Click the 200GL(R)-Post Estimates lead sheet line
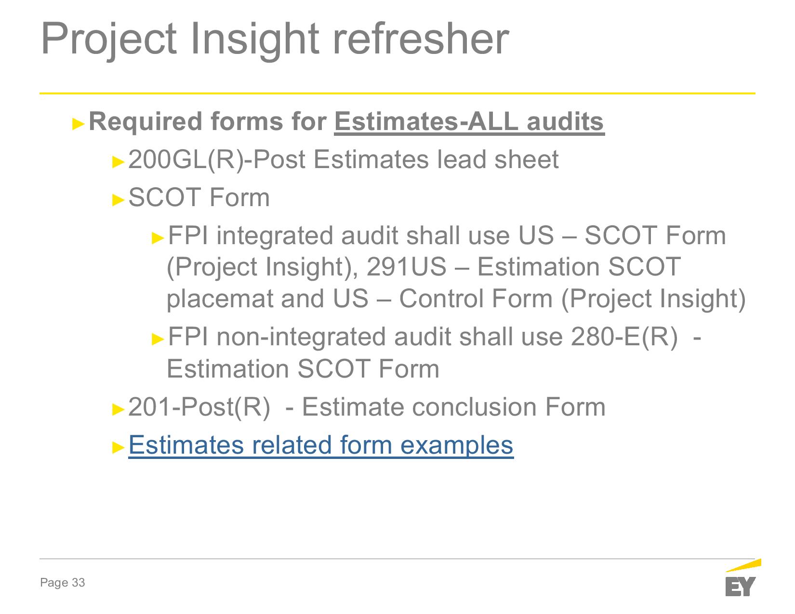795x614 pixels. point(344,159)
